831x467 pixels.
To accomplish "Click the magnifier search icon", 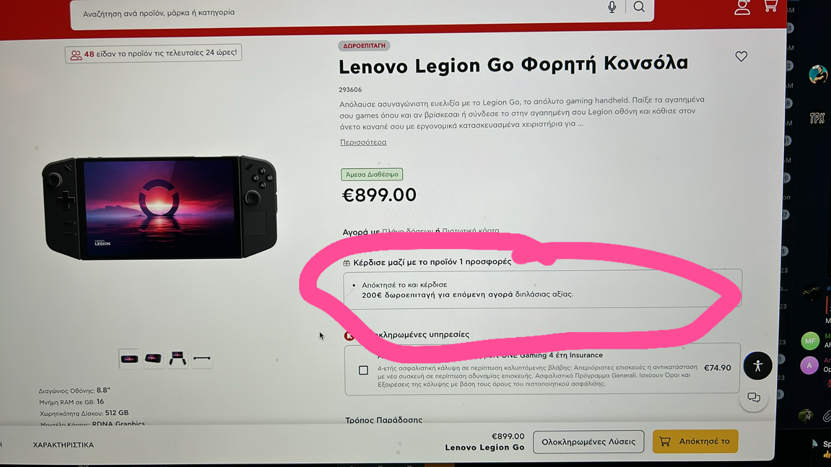I will [639, 7].
